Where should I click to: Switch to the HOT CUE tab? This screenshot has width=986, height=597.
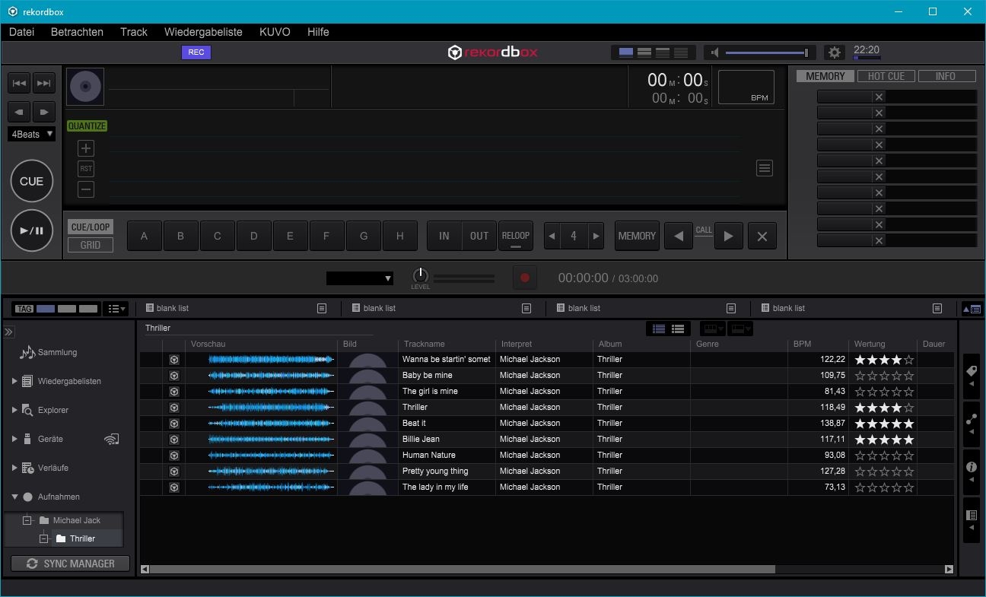(x=886, y=76)
